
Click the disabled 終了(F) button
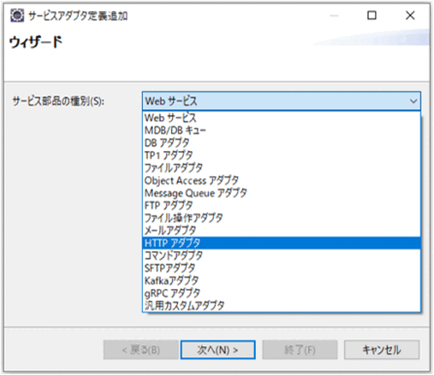click(x=300, y=350)
